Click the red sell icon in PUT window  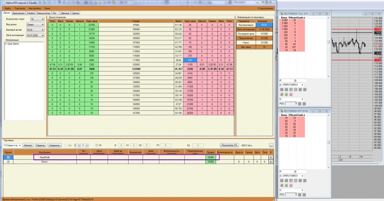pyautogui.click(x=291, y=185)
